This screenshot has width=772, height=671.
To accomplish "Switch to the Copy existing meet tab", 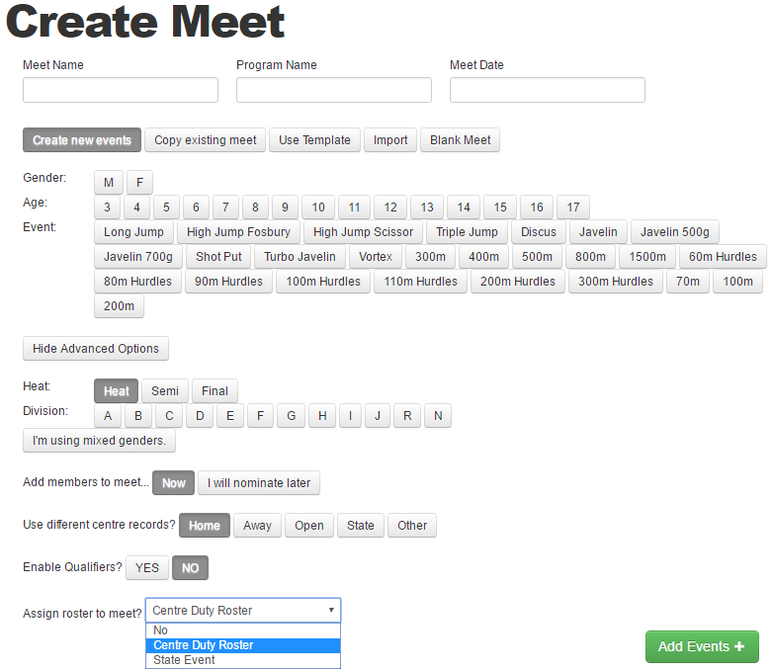I will [x=206, y=140].
